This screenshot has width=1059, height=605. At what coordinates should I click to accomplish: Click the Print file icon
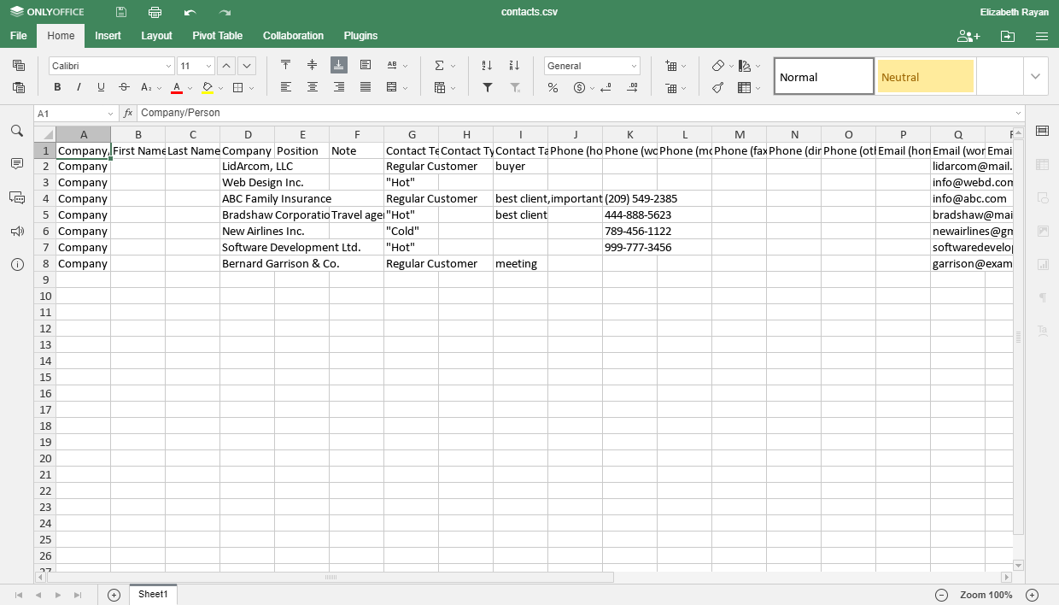click(155, 12)
